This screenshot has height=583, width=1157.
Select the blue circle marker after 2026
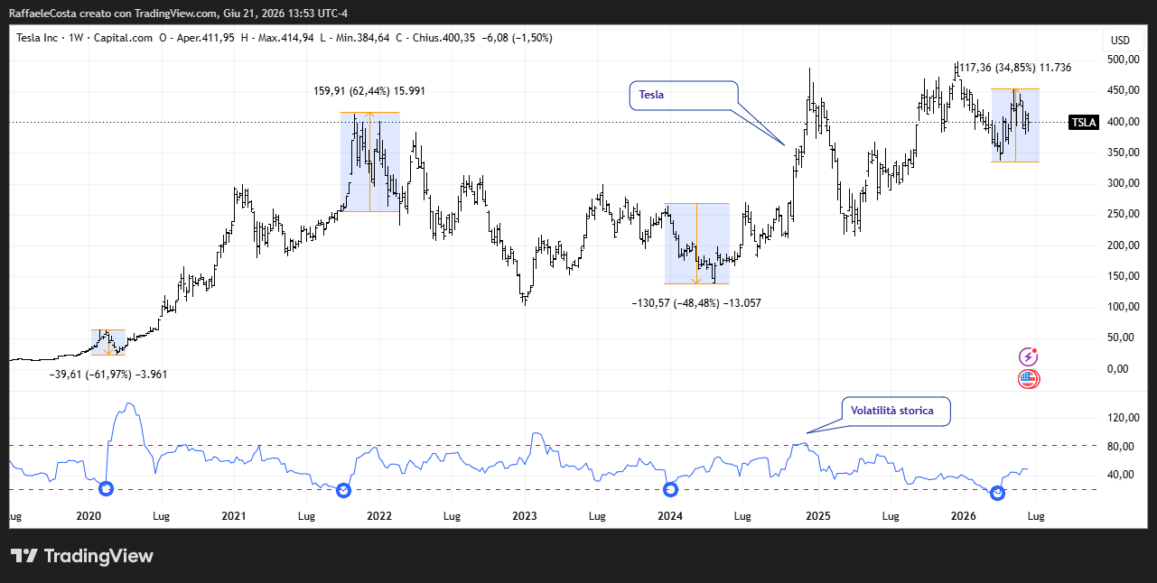tap(997, 493)
